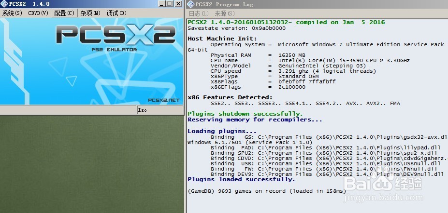Open the 配置(C) menu

(x=64, y=13)
